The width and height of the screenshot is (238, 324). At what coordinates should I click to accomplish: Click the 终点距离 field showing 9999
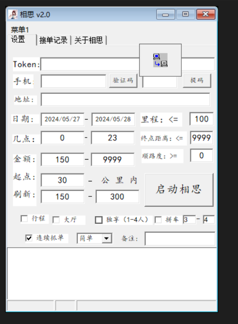201,138
